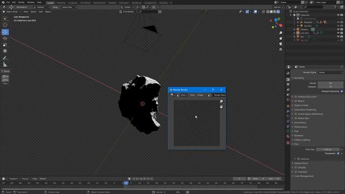Toggle Collection visibility eye icon
This screenshot has width=345, height=194.
pyautogui.click(x=338, y=15)
